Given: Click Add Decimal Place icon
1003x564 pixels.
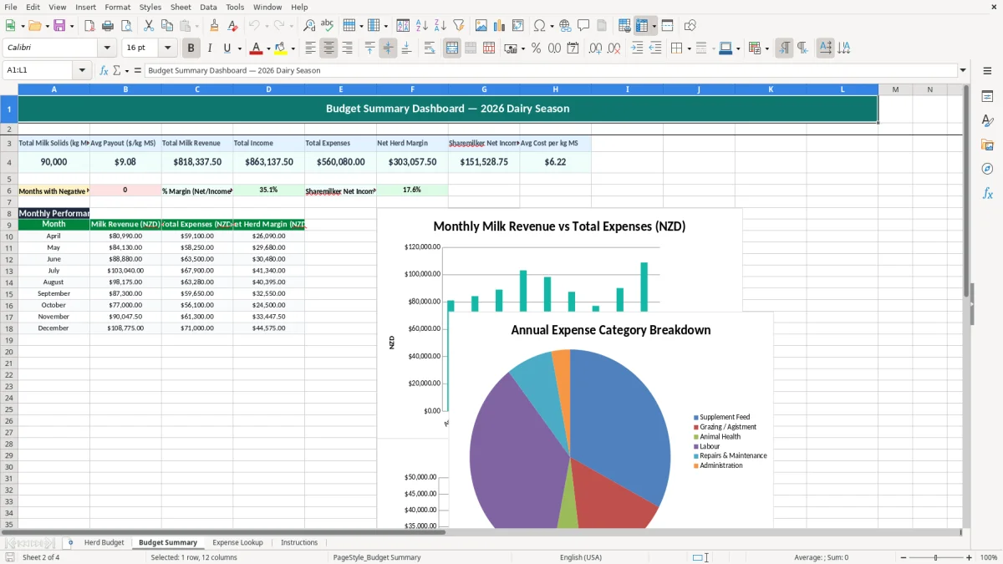Looking at the screenshot, I should tap(596, 48).
